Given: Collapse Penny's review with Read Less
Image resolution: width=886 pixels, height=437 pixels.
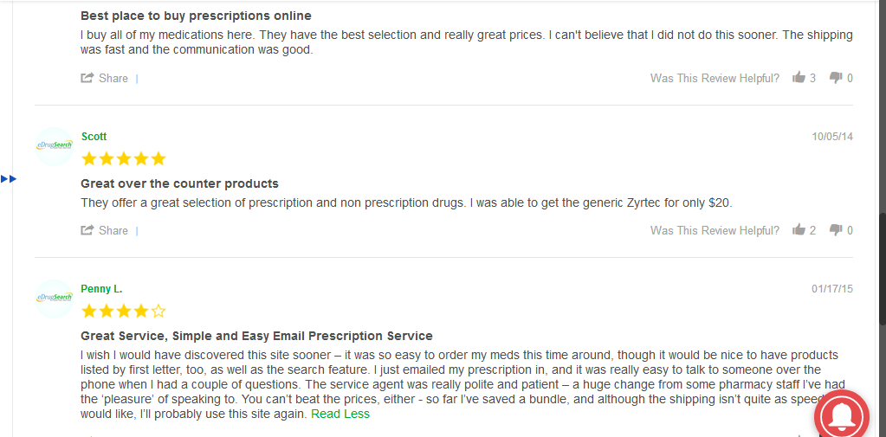Looking at the screenshot, I should click(x=340, y=414).
